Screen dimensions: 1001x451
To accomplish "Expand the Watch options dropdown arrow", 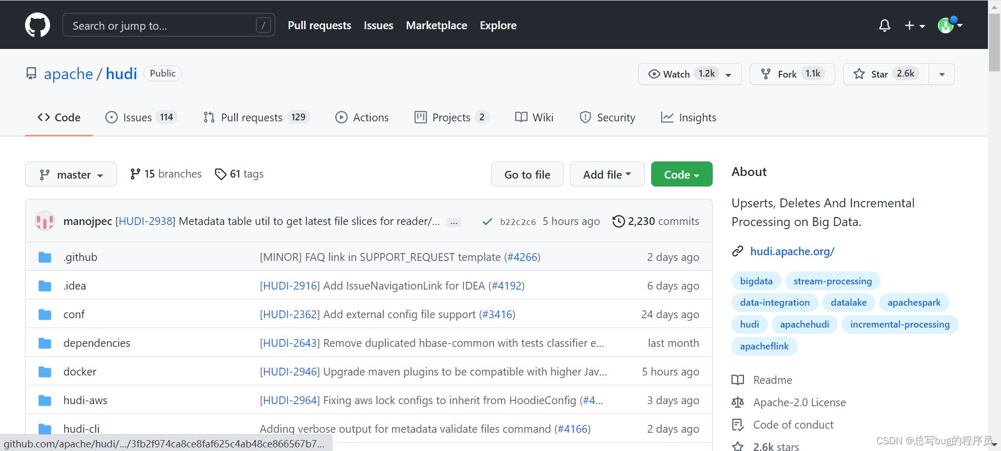I will point(729,74).
